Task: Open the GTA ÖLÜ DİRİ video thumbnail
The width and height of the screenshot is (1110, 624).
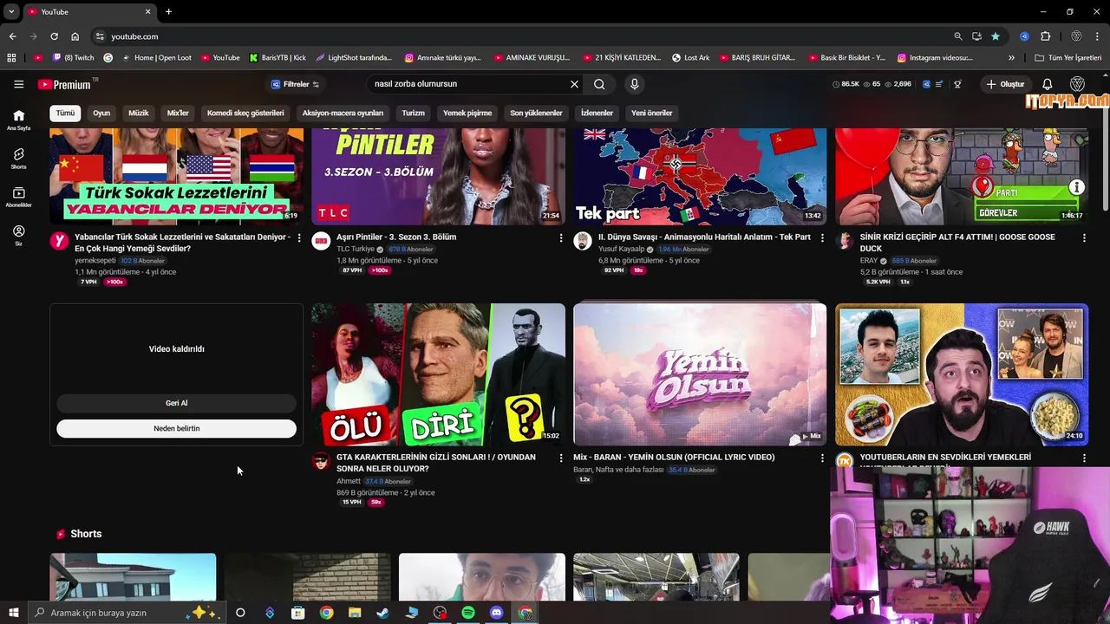Action: point(438,374)
